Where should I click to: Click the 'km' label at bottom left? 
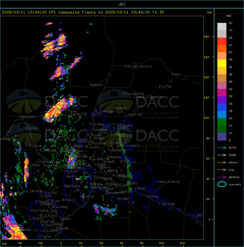pos(4,244)
